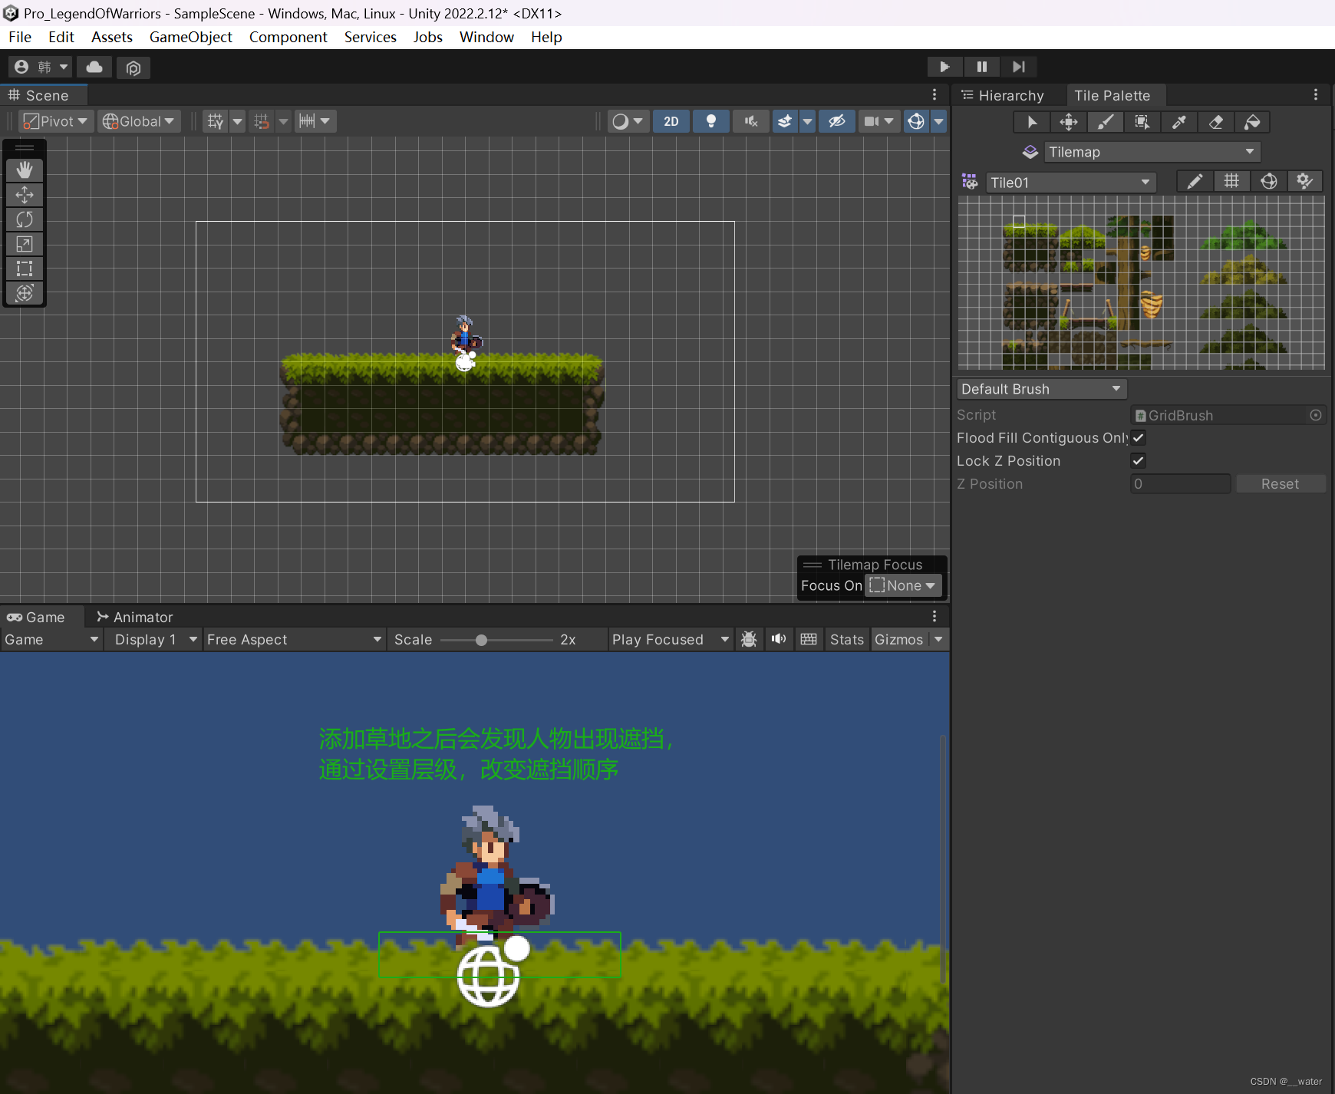Click the Game view shortcuts keyboard icon
This screenshot has height=1094, width=1335.
point(809,639)
